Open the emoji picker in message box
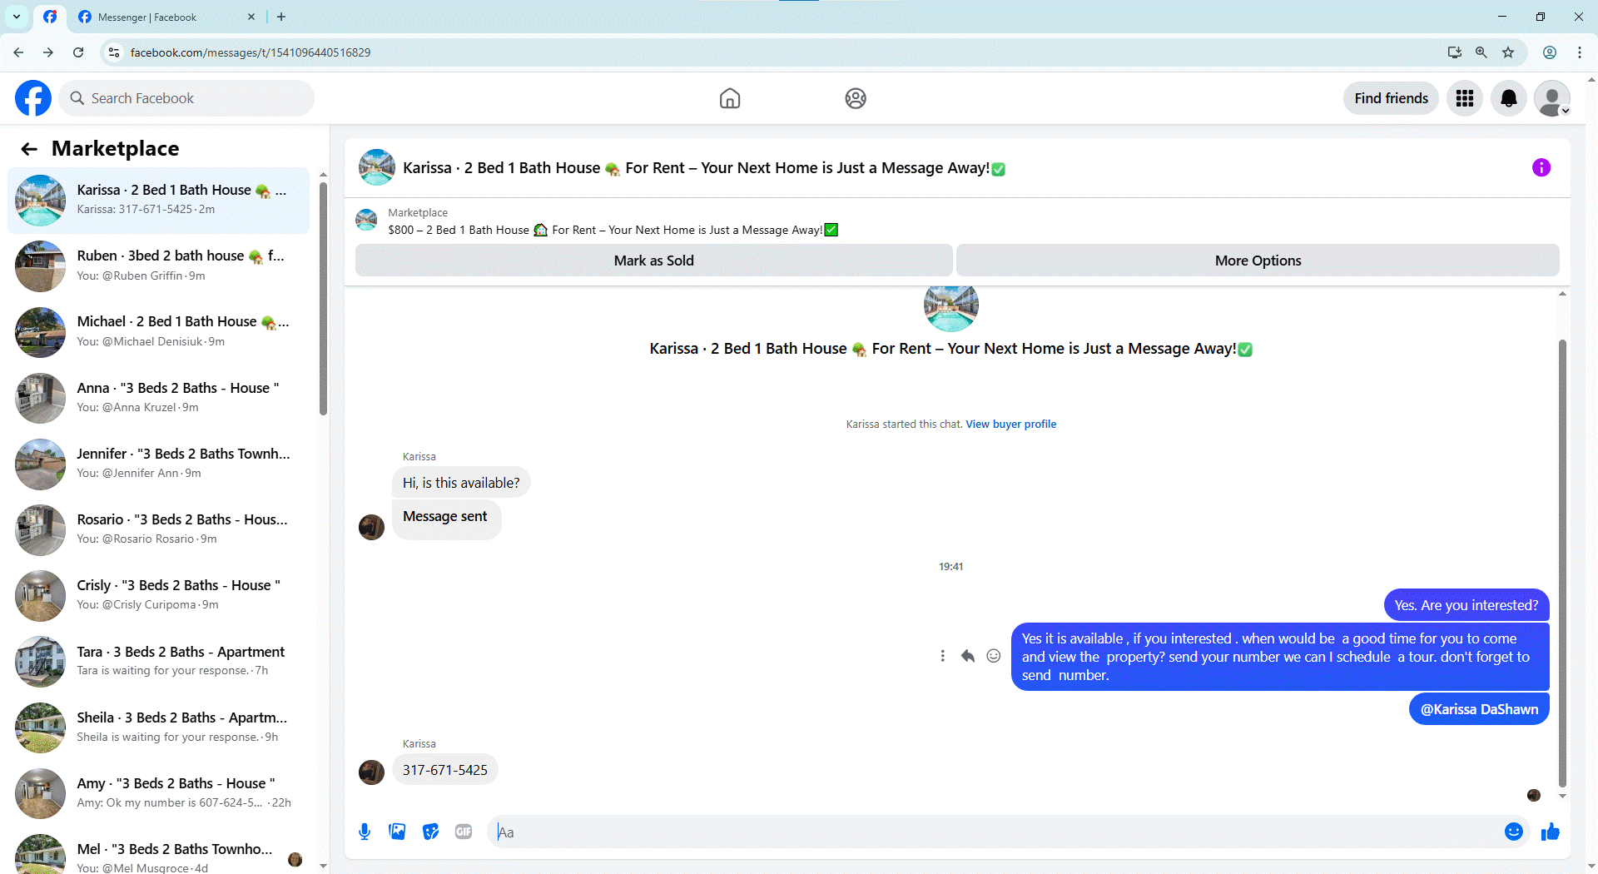 pos(1514,832)
